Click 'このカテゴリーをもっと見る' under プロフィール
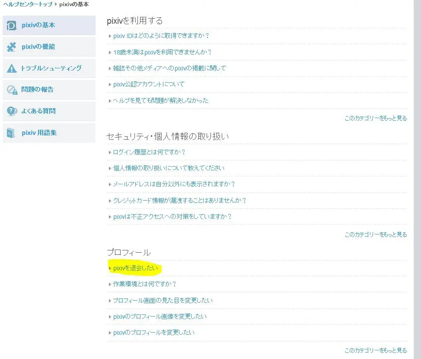 point(376,350)
